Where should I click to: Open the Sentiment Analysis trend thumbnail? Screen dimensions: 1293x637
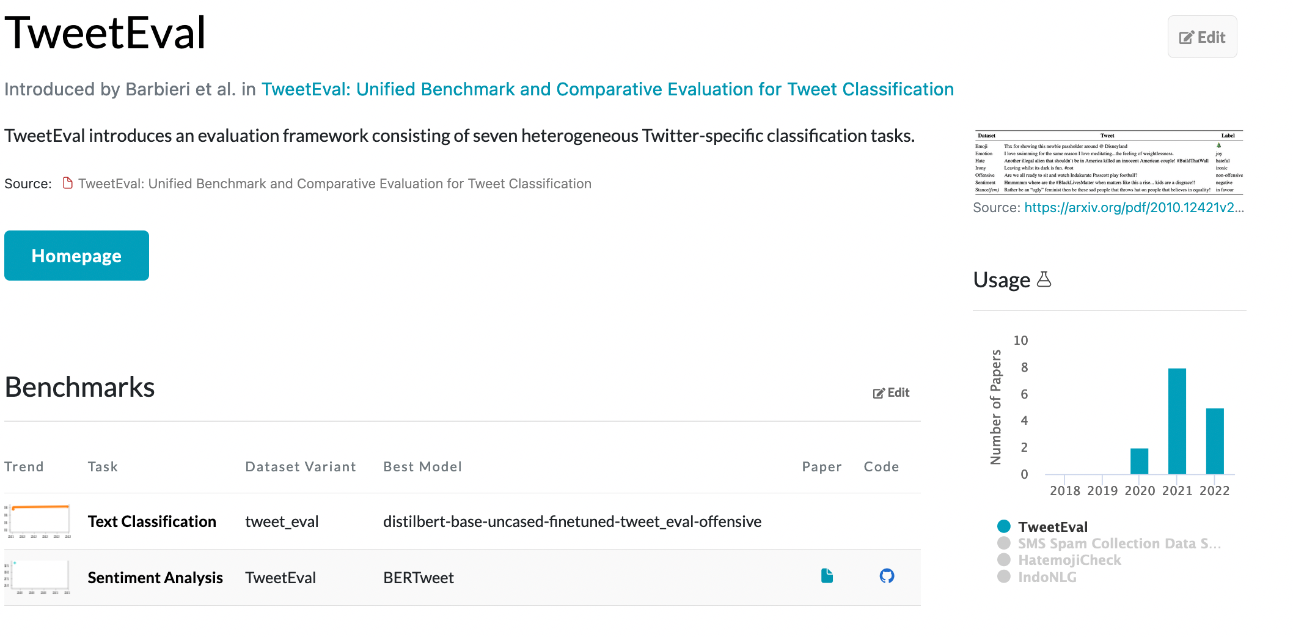38,577
